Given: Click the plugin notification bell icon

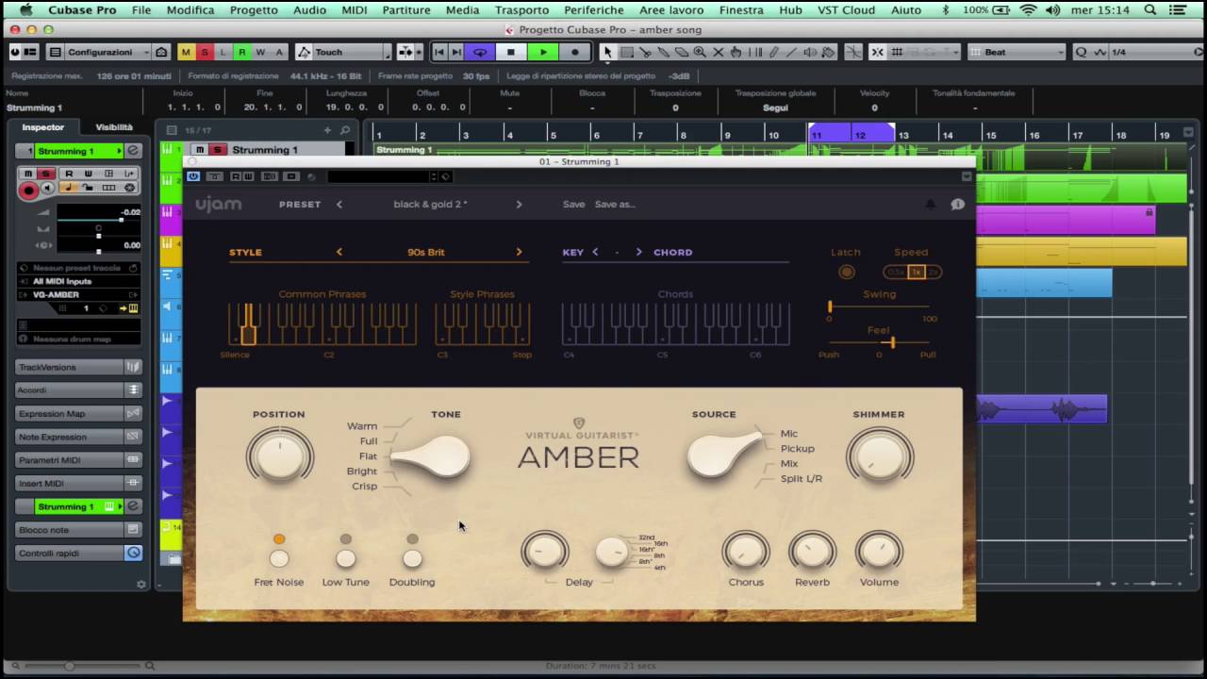Looking at the screenshot, I should pos(930,204).
